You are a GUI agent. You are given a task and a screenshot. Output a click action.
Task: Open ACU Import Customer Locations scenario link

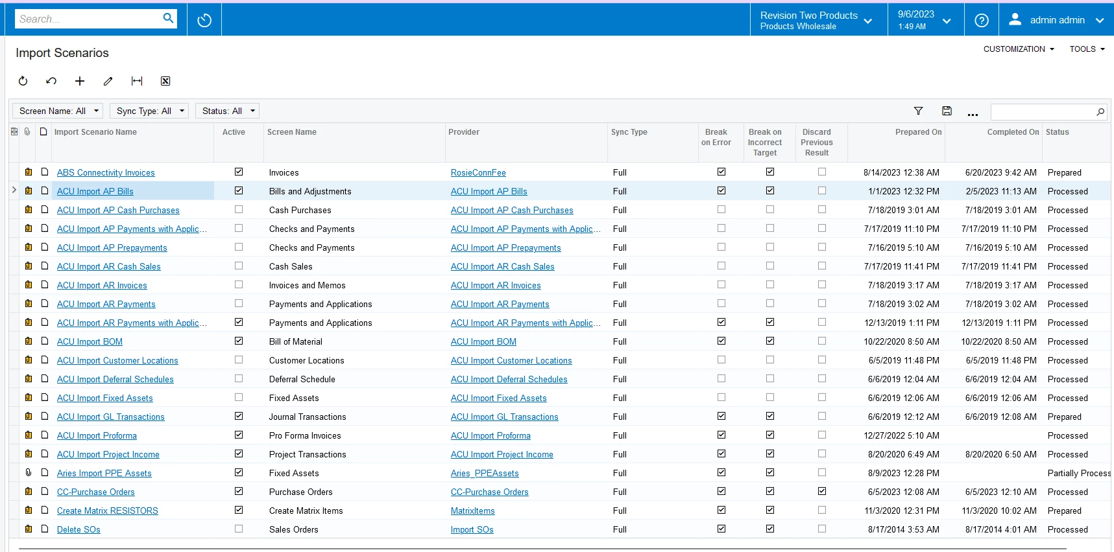[117, 360]
